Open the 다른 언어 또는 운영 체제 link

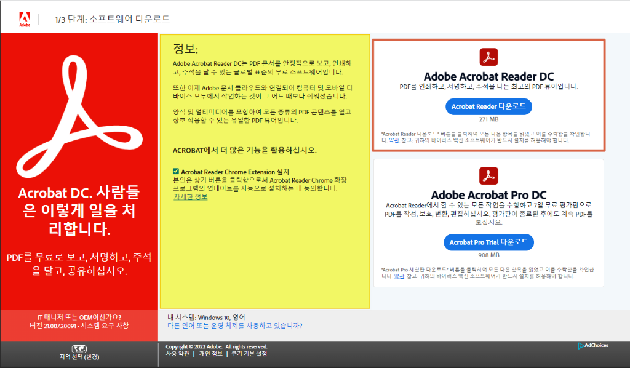[x=234, y=326]
